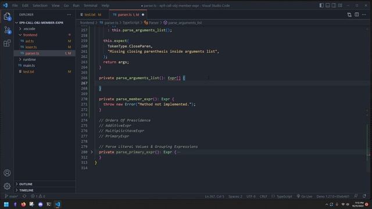Show hidden tray icons chevron
372x209 pixels.
coord(327,204)
